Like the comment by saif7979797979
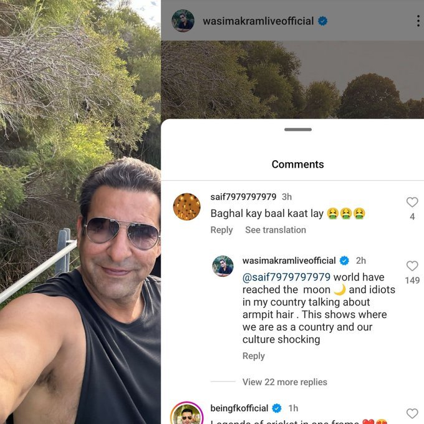 point(412,202)
